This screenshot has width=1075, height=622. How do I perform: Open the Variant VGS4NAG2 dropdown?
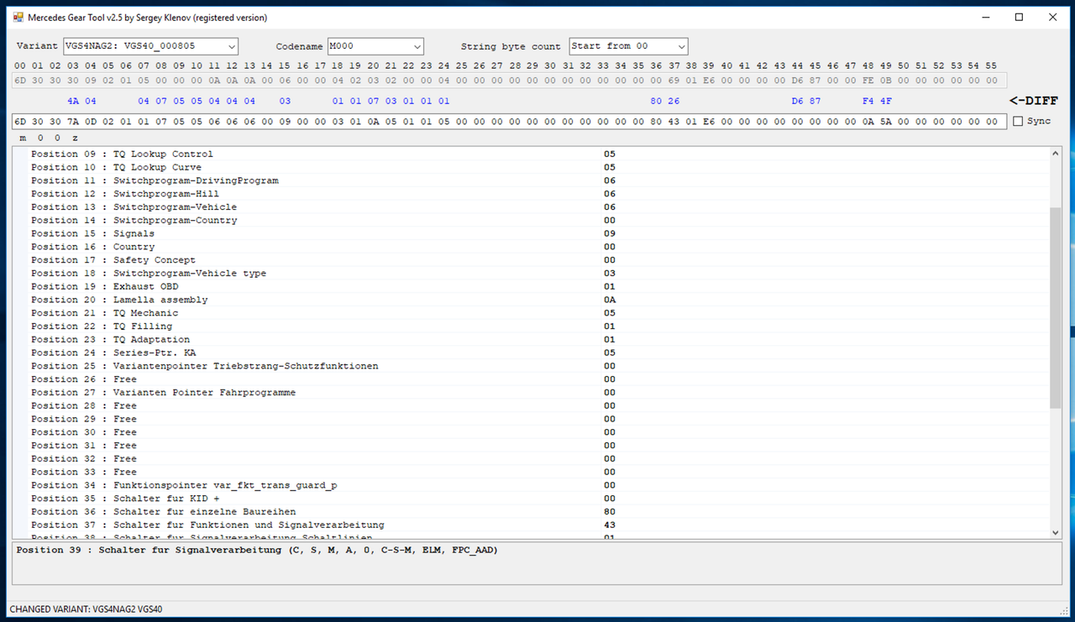151,46
